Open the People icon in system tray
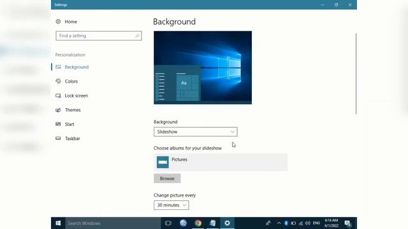The image size is (408, 229). click(x=268, y=223)
